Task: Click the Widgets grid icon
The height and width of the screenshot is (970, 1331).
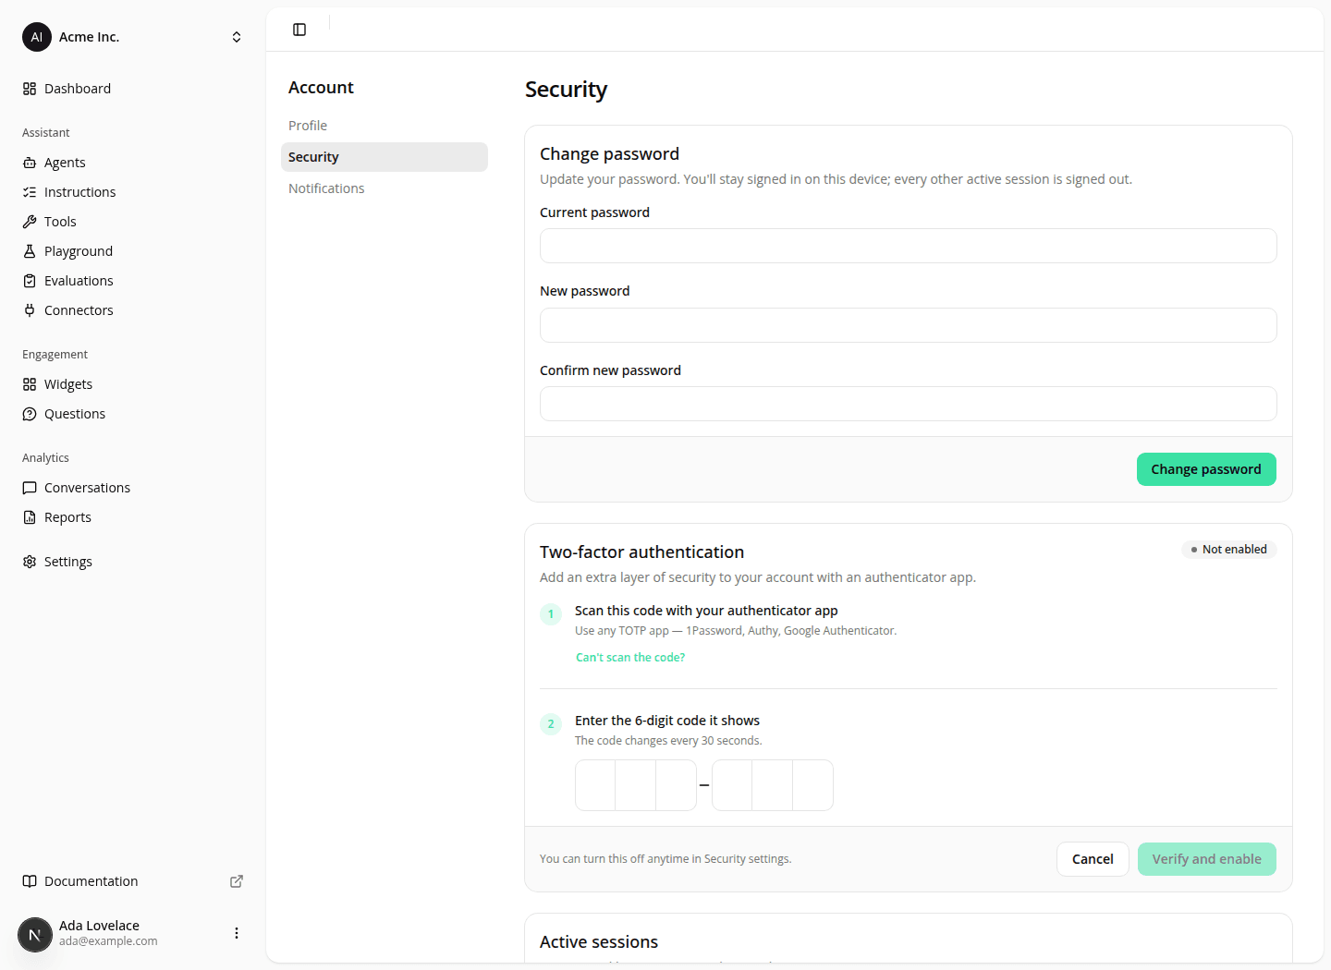Action: (30, 384)
